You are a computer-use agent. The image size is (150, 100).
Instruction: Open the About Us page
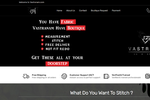click(70, 10)
